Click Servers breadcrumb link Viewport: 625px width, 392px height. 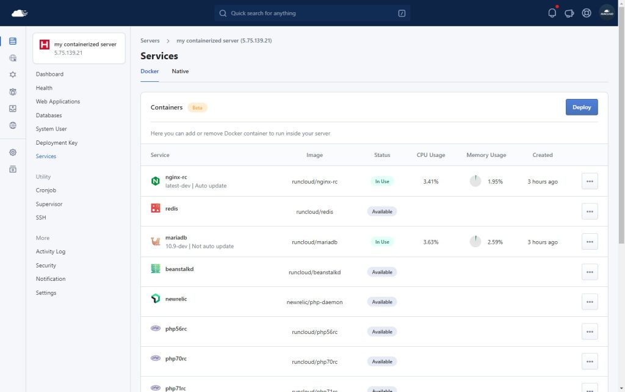(x=150, y=41)
